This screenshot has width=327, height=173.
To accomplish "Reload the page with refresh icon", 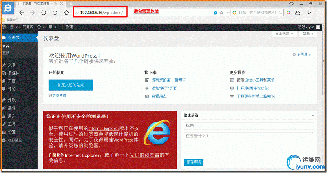I will pyautogui.click(x=43, y=13).
